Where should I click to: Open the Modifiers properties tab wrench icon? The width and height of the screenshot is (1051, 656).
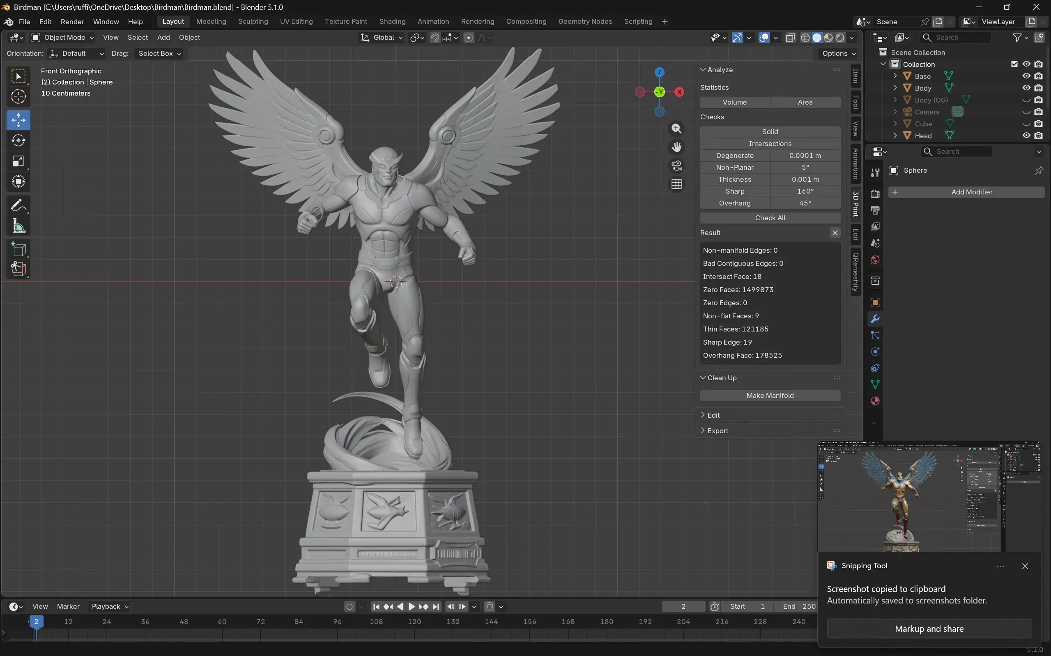coord(875,319)
